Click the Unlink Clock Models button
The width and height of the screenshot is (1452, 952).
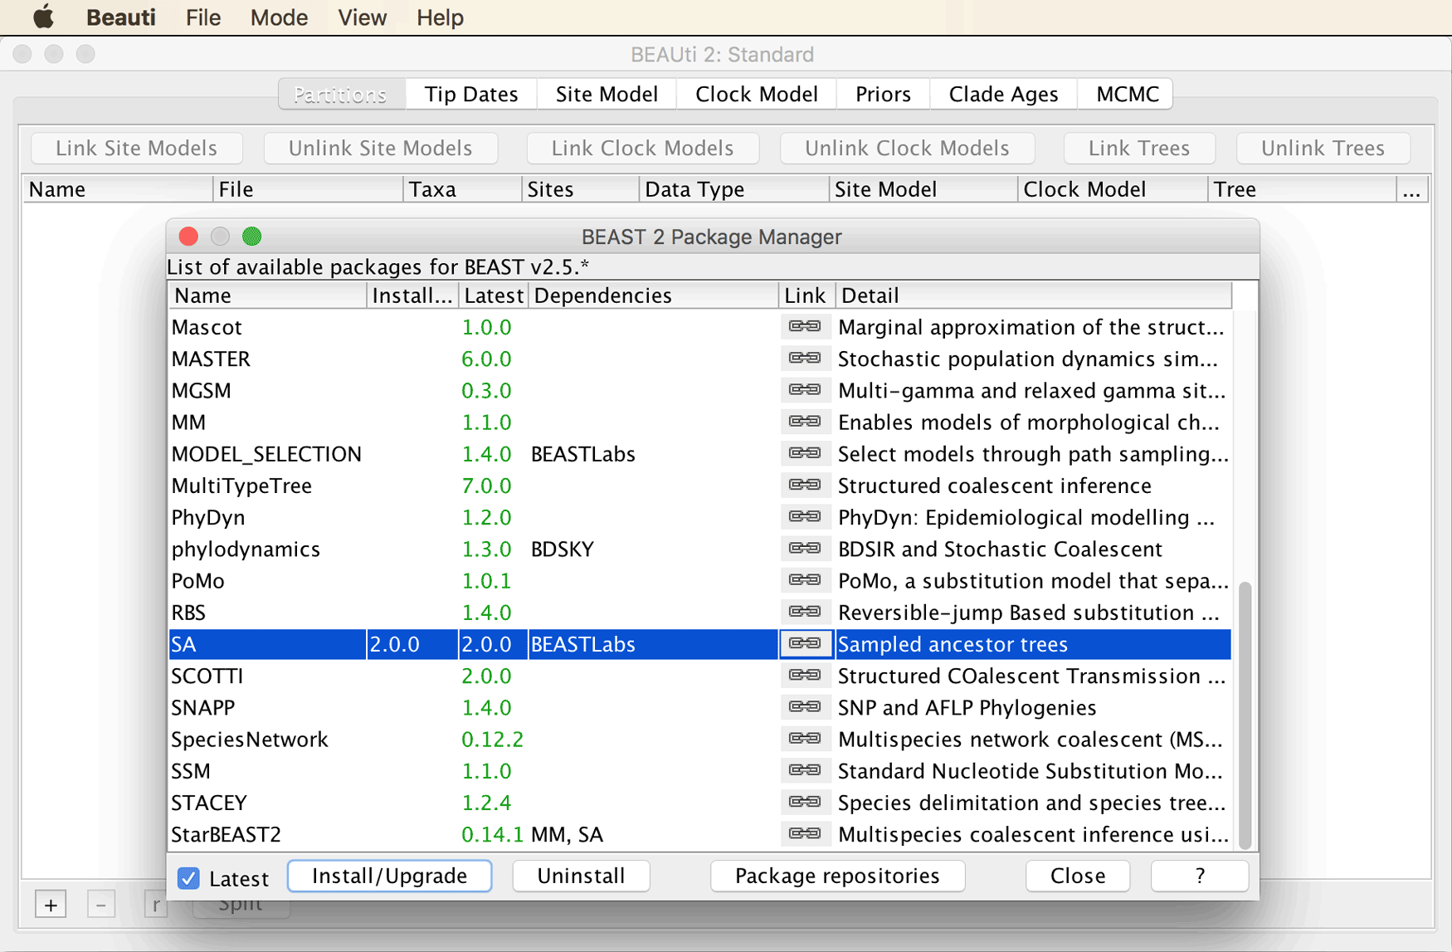click(907, 148)
